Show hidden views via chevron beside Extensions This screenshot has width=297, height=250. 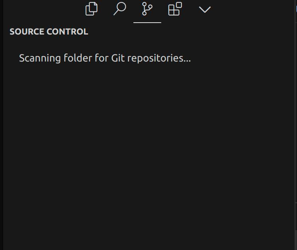(x=204, y=10)
